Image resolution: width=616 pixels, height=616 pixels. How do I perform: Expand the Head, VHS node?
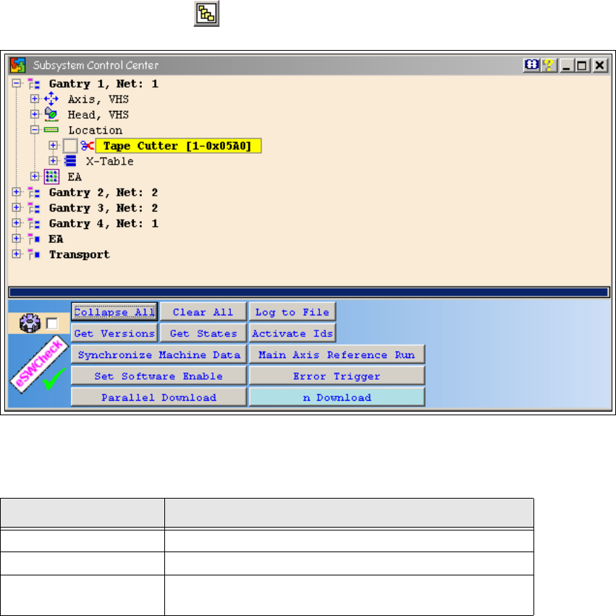(35, 114)
